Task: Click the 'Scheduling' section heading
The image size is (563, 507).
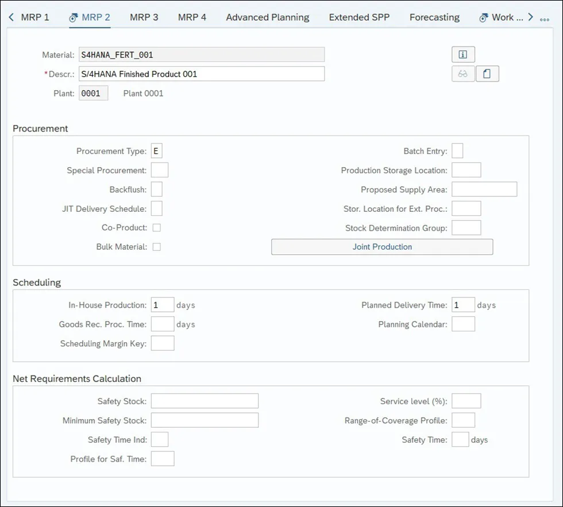Action: pyautogui.click(x=37, y=282)
